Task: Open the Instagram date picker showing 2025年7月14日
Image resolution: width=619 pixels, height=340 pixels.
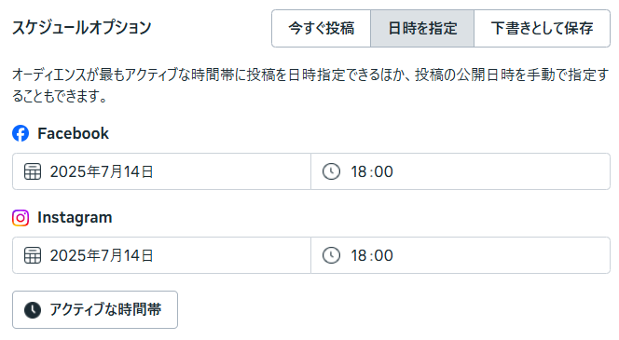Action: [162, 255]
